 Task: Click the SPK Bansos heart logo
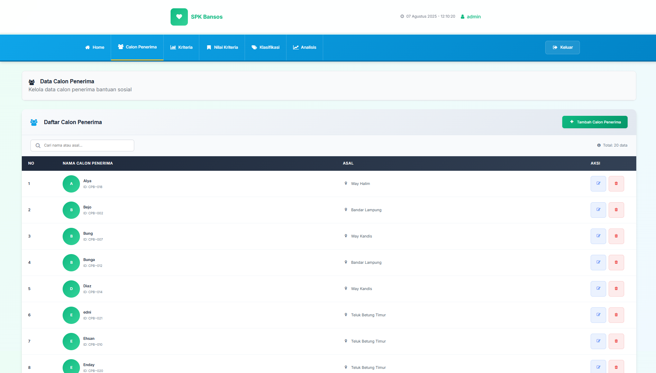tap(179, 17)
